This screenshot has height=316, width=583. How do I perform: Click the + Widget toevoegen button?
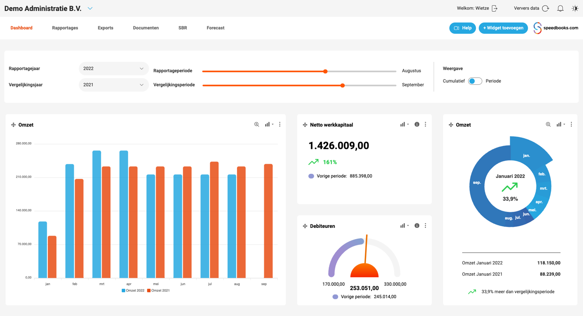[x=503, y=28]
